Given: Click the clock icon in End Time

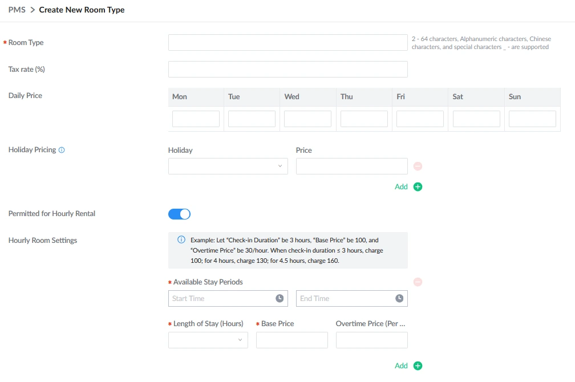Looking at the screenshot, I should click(399, 299).
